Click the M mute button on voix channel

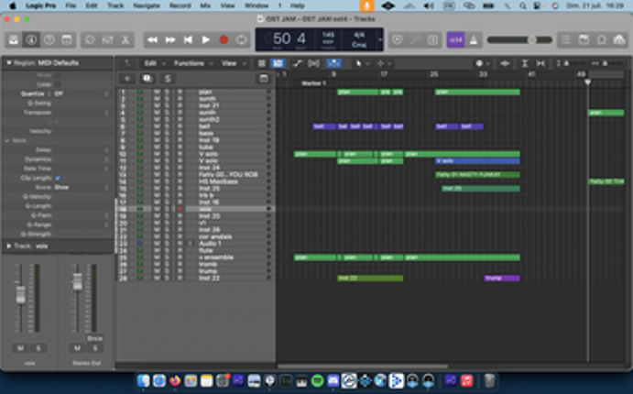click(x=19, y=348)
